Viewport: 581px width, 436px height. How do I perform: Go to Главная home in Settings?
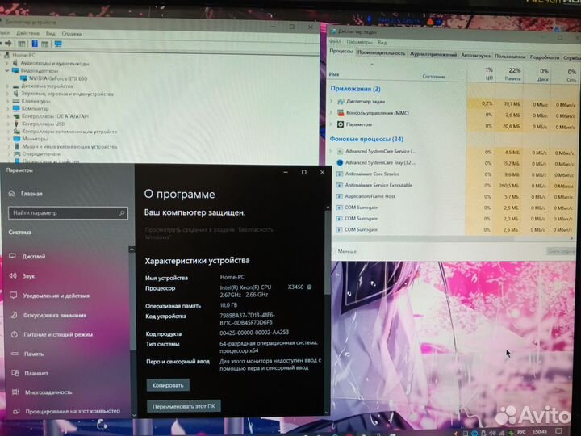point(31,194)
